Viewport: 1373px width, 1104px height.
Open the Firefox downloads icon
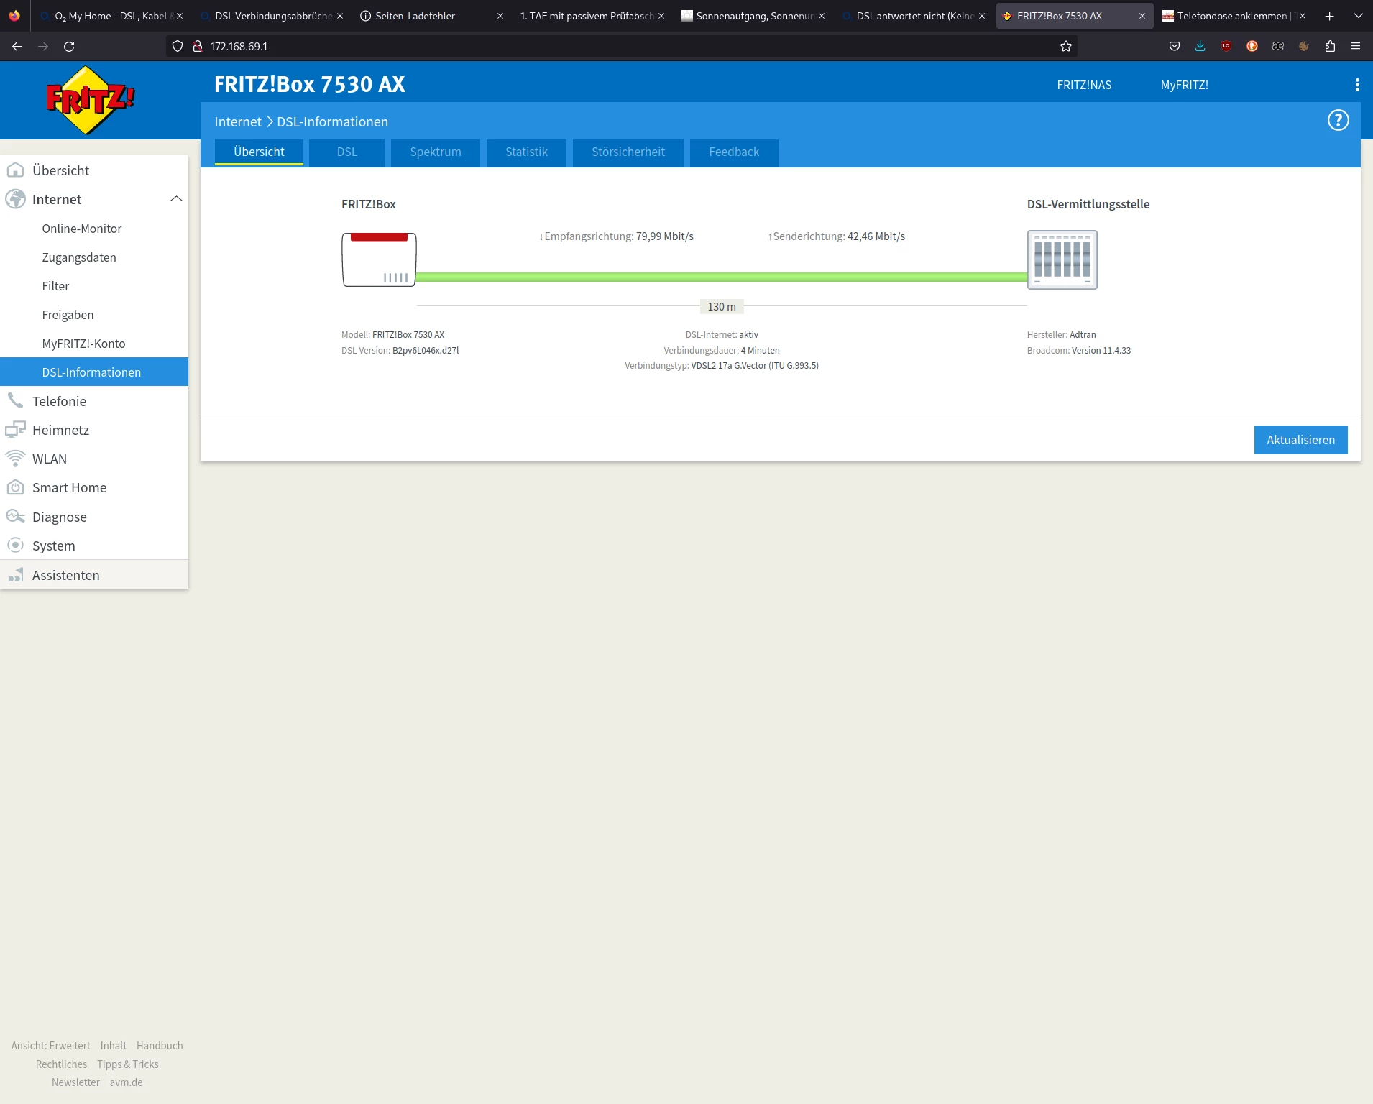click(1200, 46)
